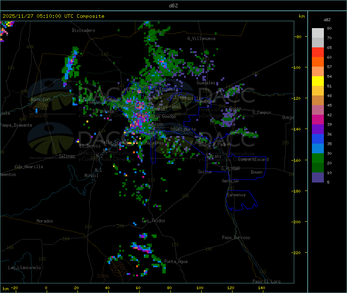The image size is (347, 293).
Task: Click the '2200m' elevation label
Action: 103,276
